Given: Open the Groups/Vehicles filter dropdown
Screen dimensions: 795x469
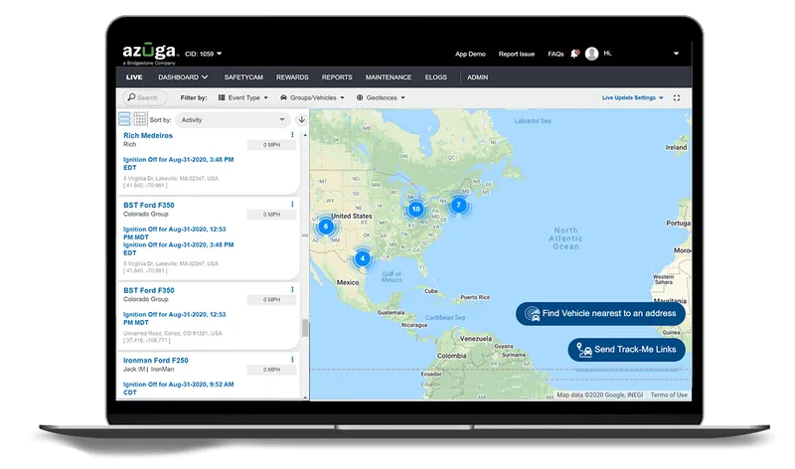Looking at the screenshot, I should tap(312, 98).
